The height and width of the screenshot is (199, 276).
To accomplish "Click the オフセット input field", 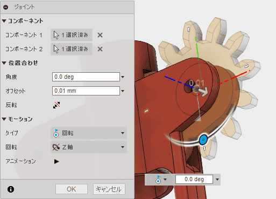I will tap(86, 91).
